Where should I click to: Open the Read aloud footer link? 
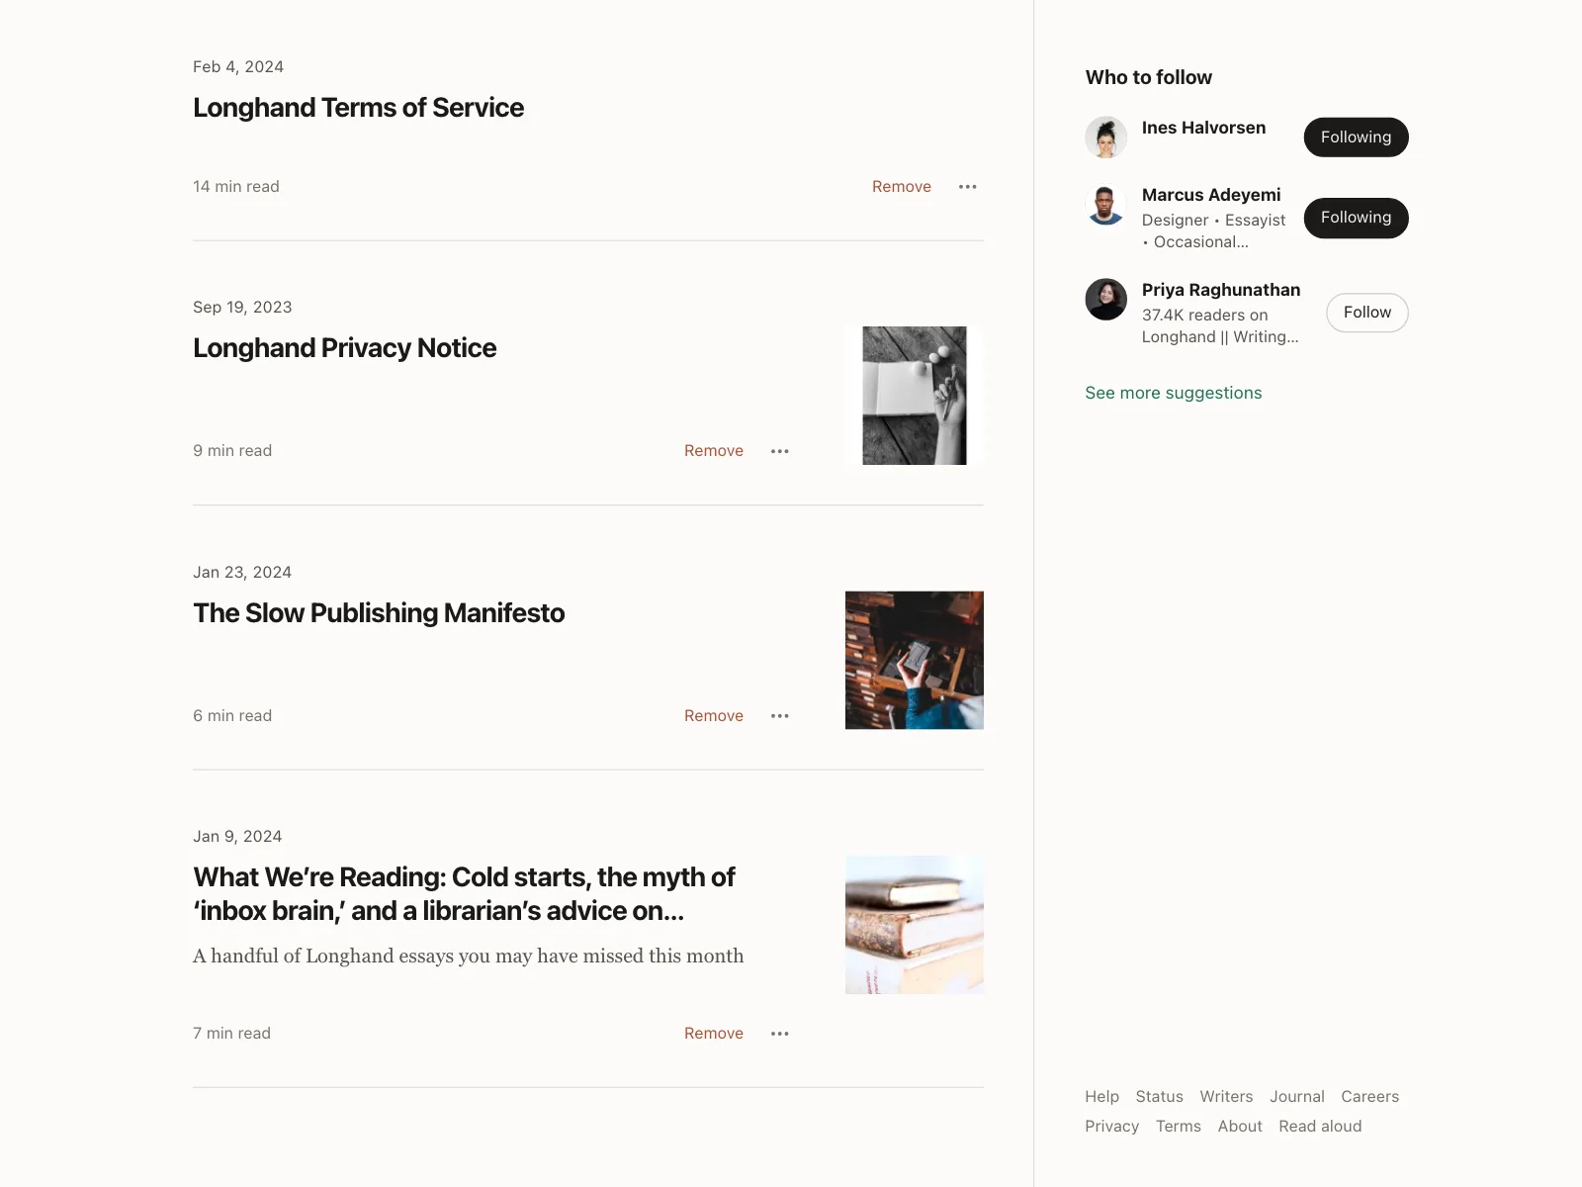pyautogui.click(x=1319, y=1127)
